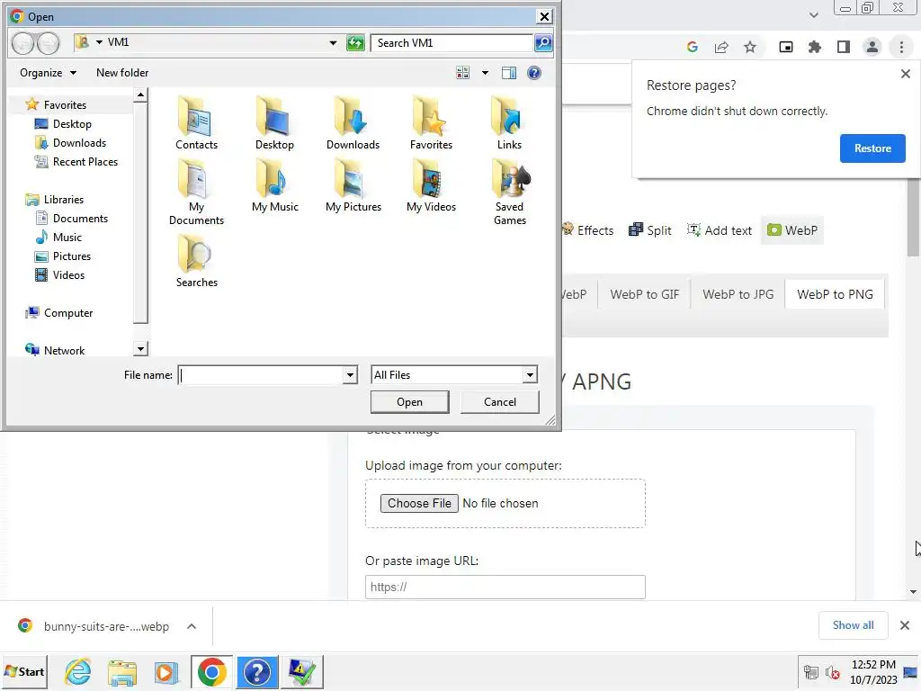Click the Google icon in Chrome's toolbar
Viewport: 921px width, 691px height.
click(693, 47)
